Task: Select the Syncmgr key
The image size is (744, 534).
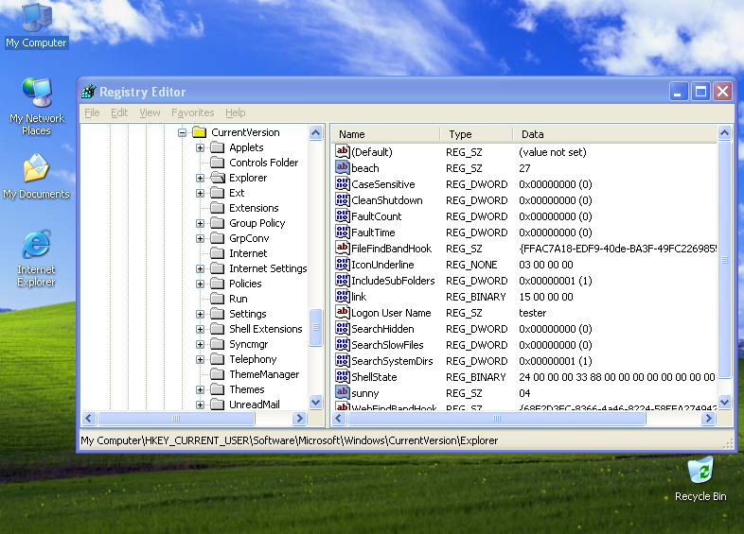Action: click(249, 344)
